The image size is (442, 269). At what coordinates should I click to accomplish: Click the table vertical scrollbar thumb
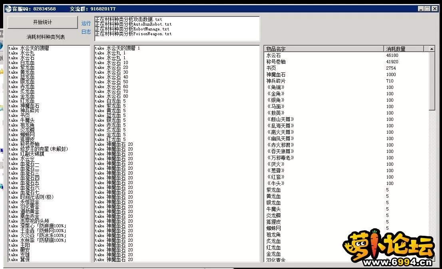(x=432, y=81)
